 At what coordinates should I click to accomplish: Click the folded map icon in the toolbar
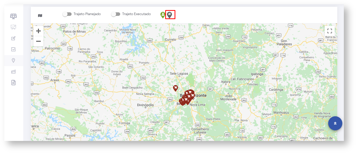tap(40, 16)
